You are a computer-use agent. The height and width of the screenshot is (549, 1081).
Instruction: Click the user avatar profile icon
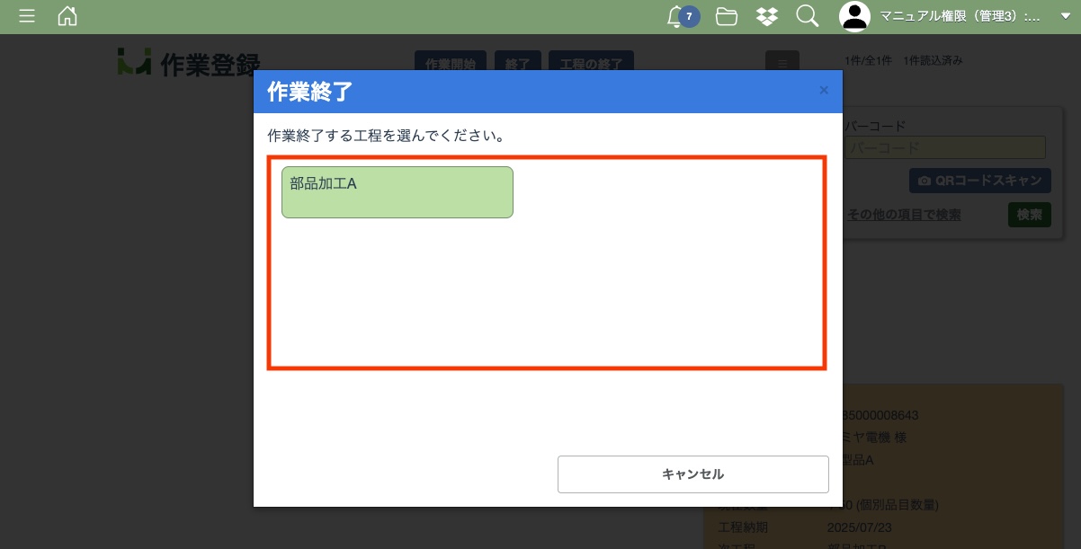[x=854, y=16]
